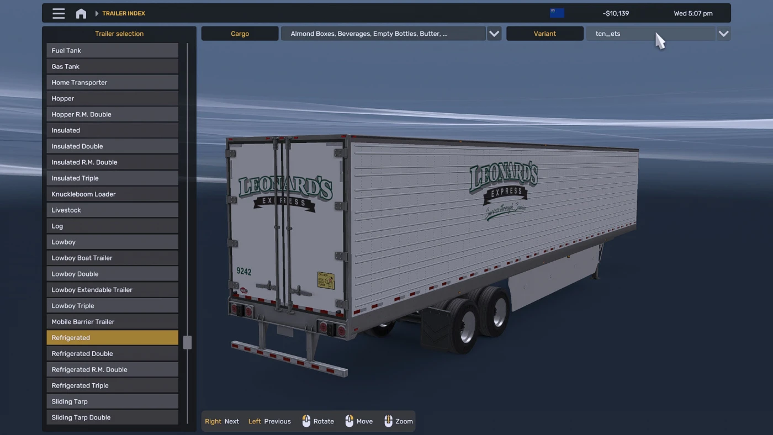Click the Wed 5:07 pm time display
773x435 pixels.
[x=693, y=13]
